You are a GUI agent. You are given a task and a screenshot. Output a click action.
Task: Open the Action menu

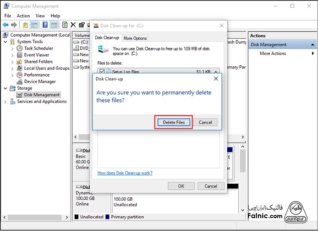click(x=23, y=16)
